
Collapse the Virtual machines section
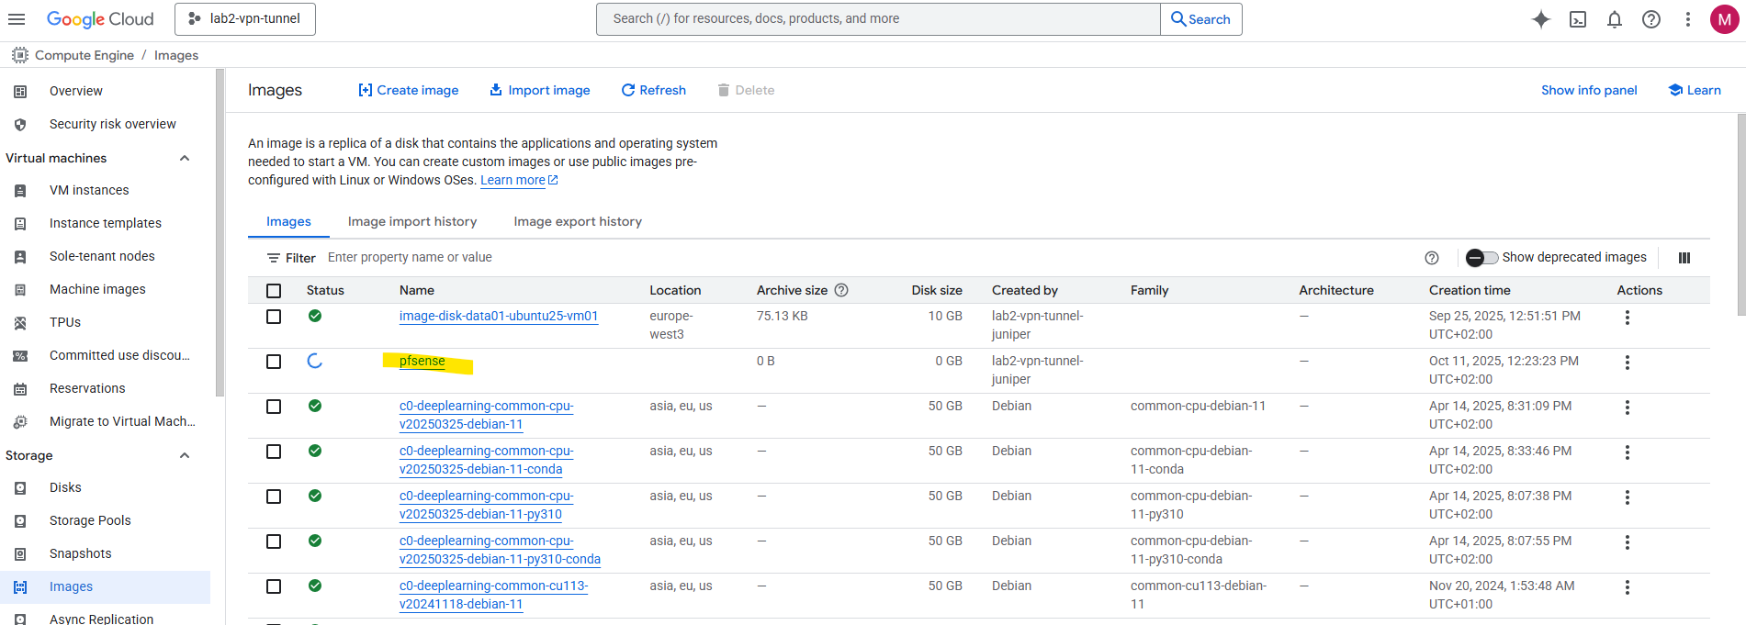coord(185,158)
